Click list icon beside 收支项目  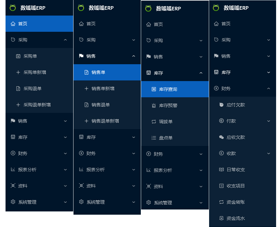[x=221, y=186]
